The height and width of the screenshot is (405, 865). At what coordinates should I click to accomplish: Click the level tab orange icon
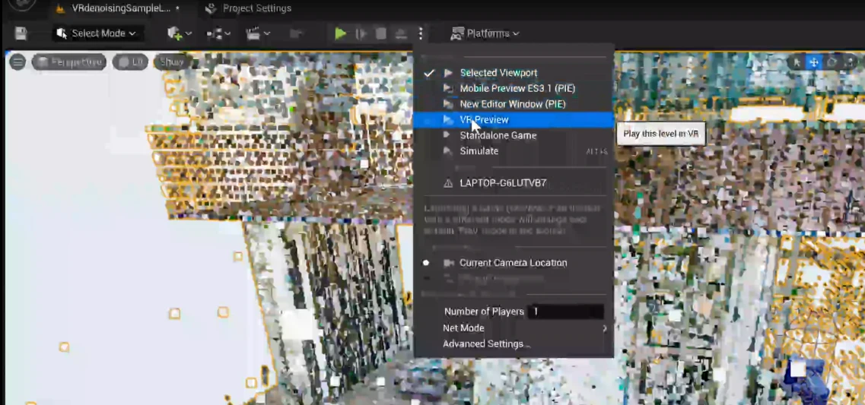60,9
